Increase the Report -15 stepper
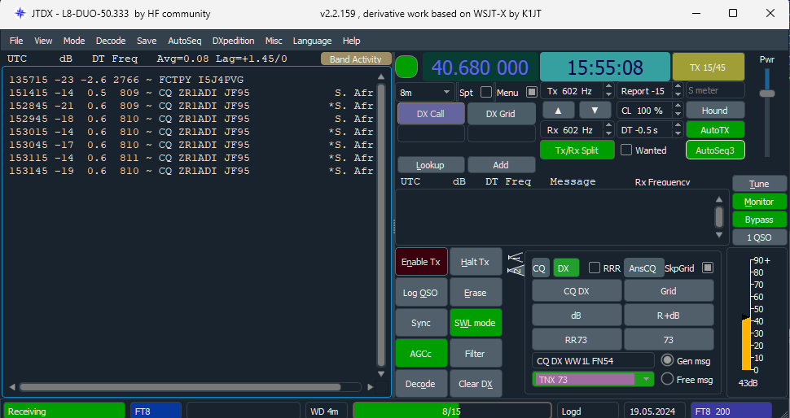The height and width of the screenshot is (418, 790). pyautogui.click(x=678, y=88)
